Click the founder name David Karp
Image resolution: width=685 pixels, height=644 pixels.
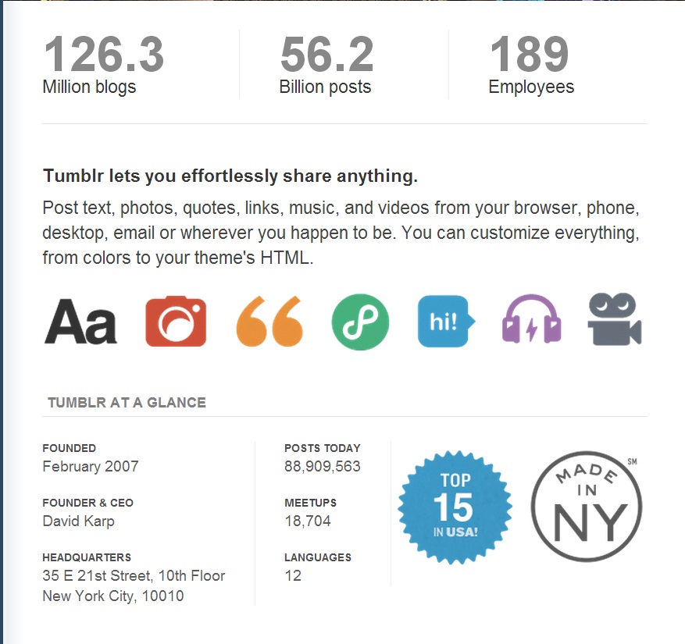pos(79,521)
